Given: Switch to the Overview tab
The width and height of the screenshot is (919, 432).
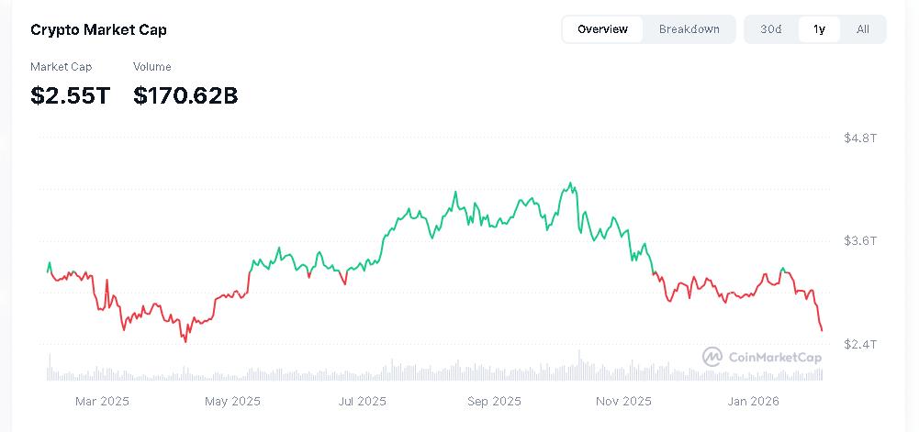Looking at the screenshot, I should 602,29.
